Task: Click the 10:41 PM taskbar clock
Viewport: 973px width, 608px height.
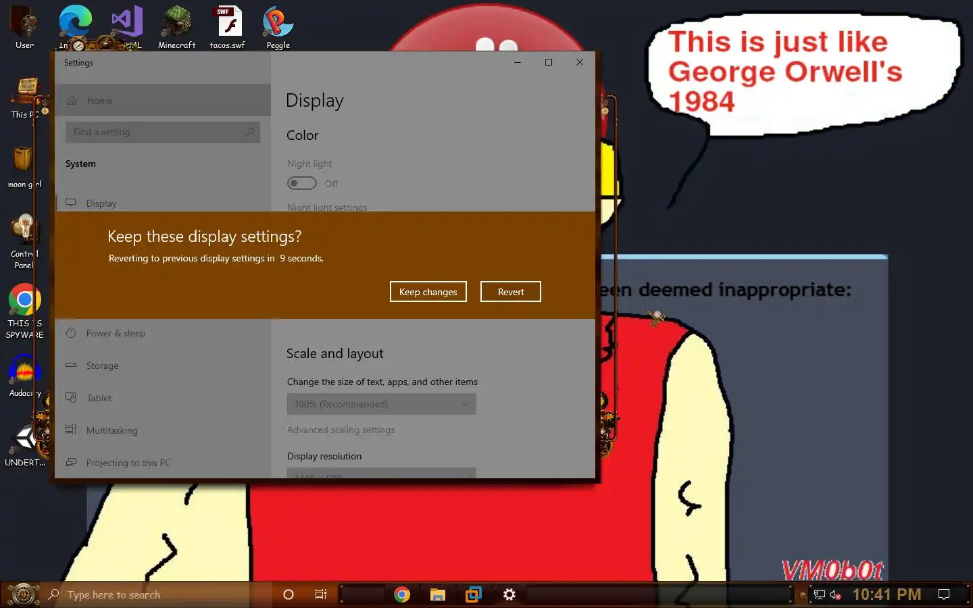Action: 887,594
